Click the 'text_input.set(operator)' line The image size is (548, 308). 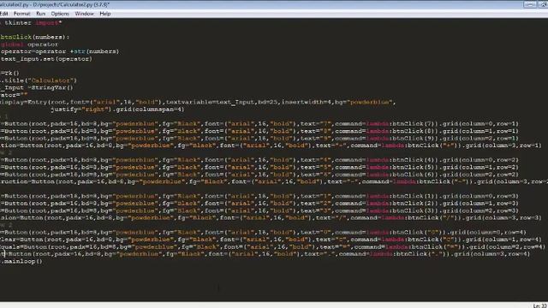46,59
